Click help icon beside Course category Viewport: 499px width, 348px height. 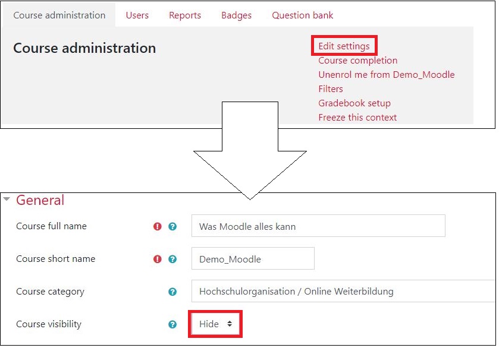pyautogui.click(x=172, y=292)
